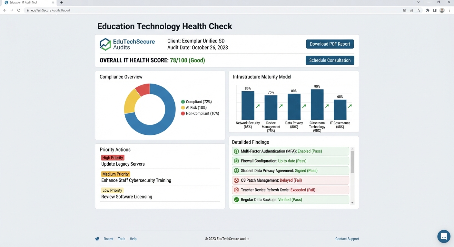Open the Help footer menu item

coord(133,239)
